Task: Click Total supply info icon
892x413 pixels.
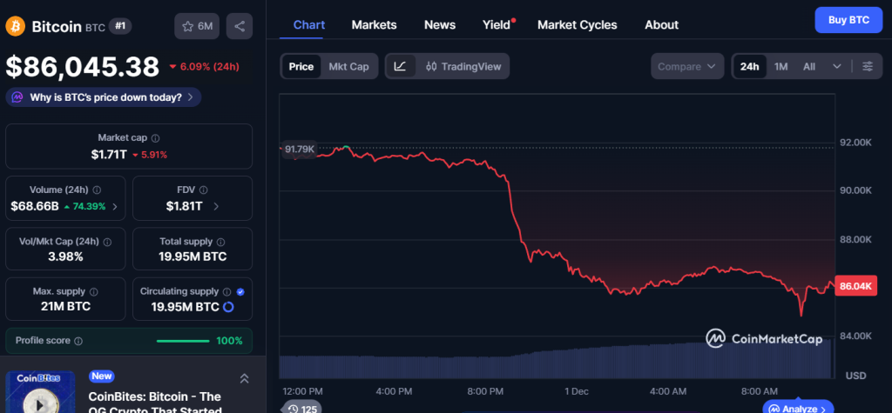Action: (220, 242)
